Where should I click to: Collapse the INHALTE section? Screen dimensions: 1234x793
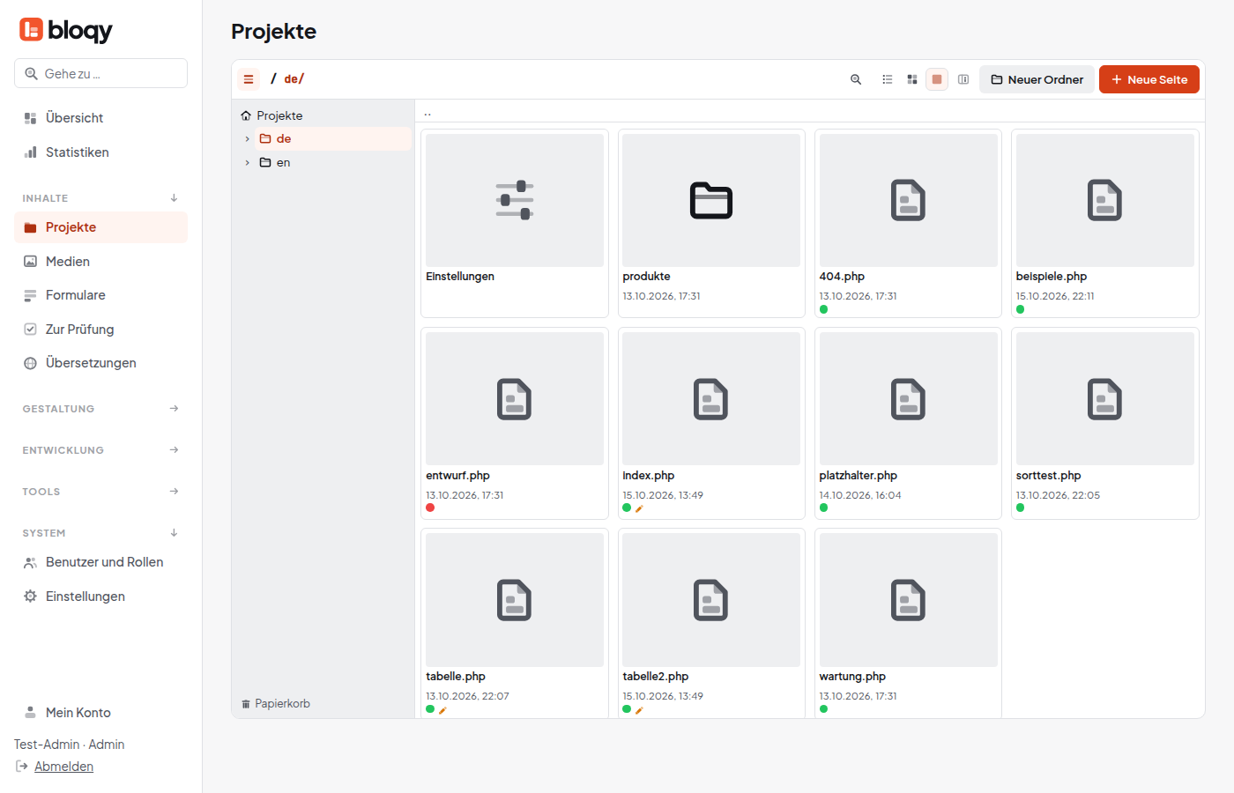[100, 198]
